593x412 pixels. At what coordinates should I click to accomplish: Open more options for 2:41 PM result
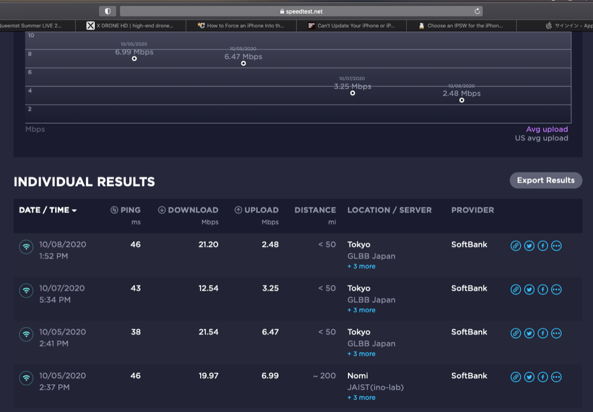click(556, 333)
